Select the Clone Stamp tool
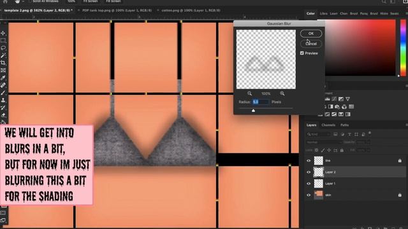The image size is (408, 229). coord(3,101)
